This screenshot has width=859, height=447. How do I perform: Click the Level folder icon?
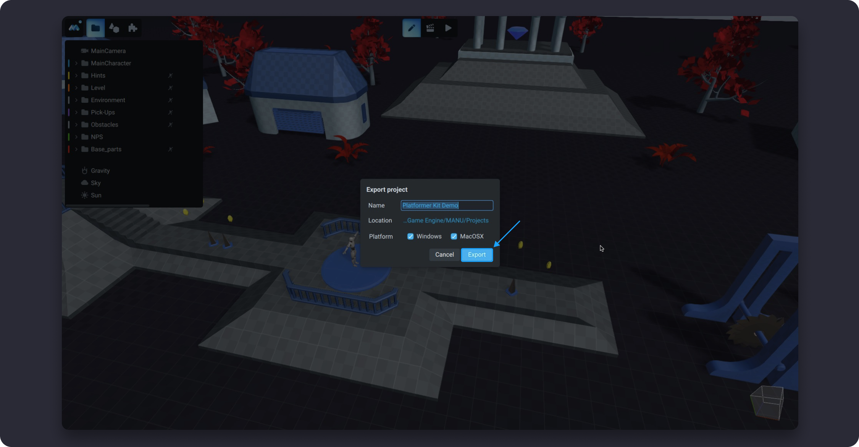[x=85, y=87]
